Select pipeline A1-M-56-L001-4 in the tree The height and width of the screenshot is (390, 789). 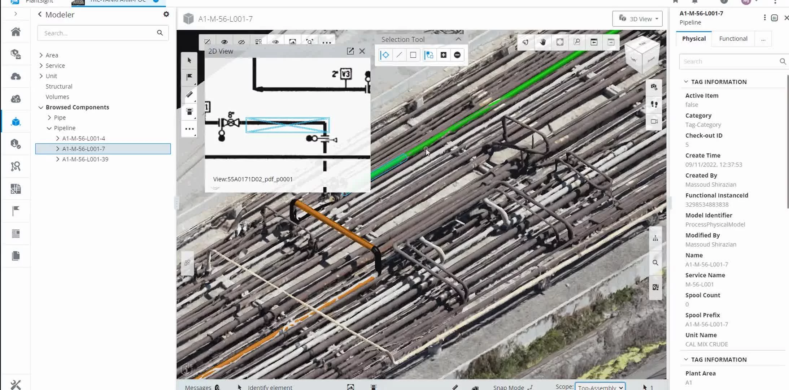[84, 139]
